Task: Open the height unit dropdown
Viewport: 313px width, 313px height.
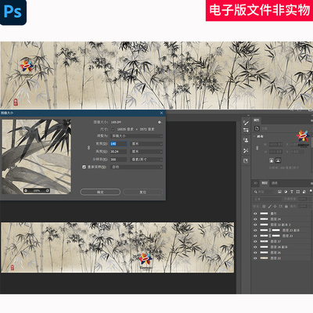Action: pos(146,152)
